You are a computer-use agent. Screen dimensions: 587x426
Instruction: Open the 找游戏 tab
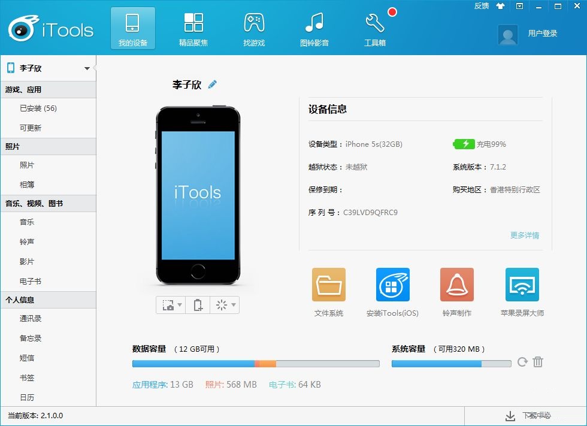tap(254, 28)
